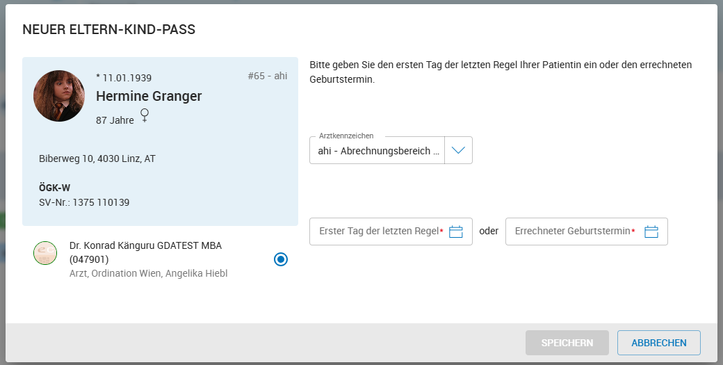Focus the Erster Tag der letzten Regel field
Image resolution: width=723 pixels, height=365 pixels.
[391, 232]
